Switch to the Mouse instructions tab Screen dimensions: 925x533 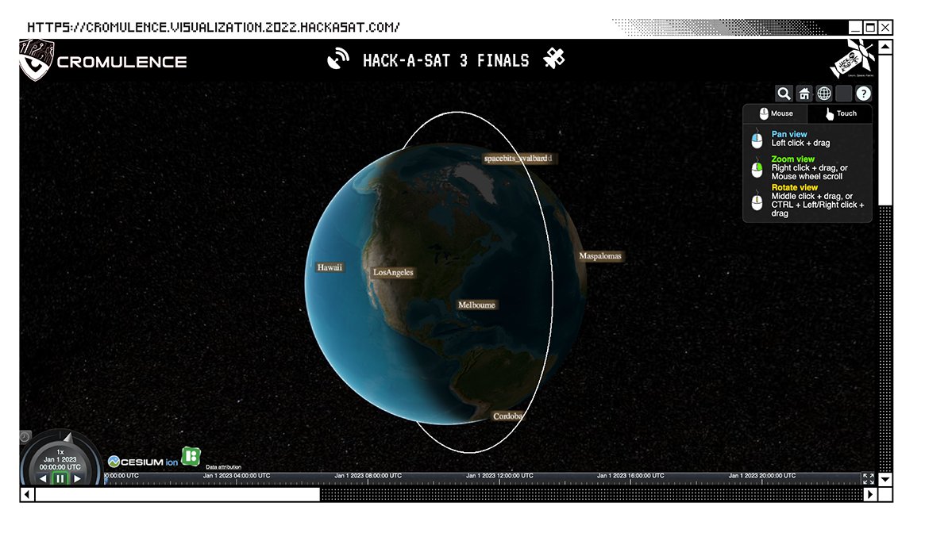click(x=776, y=113)
